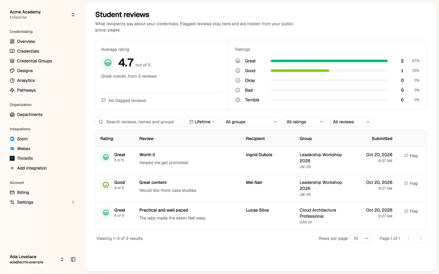The image size is (439, 274).
Task: Click the Thinkific integration icon
Action: tap(12, 158)
